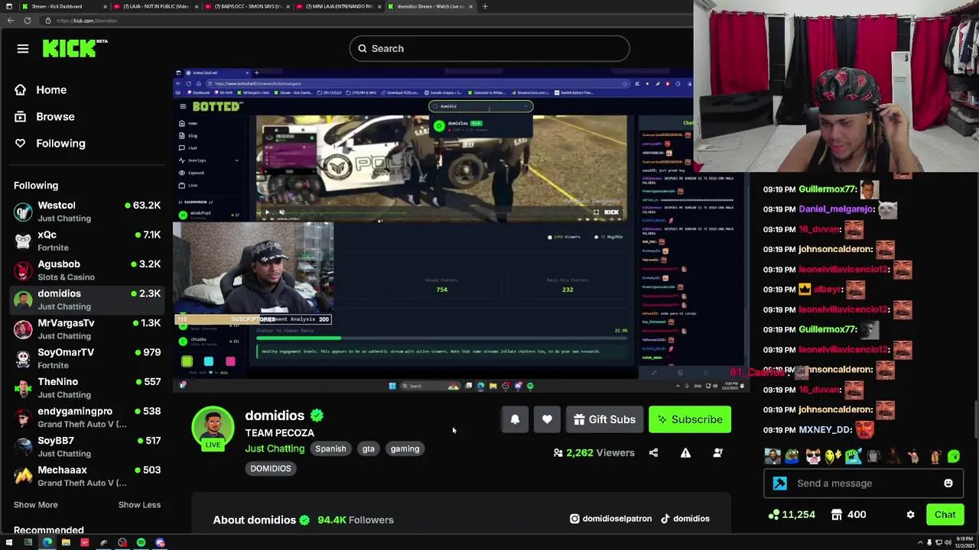979x550 pixels.
Task: Click the domidios verified badge
Action: point(317,416)
